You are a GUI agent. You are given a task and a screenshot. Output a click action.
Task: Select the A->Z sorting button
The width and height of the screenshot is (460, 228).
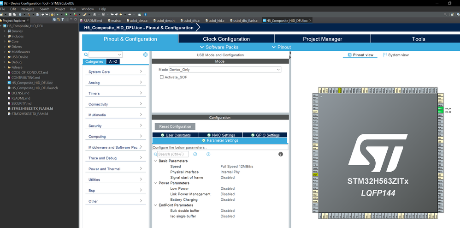(x=112, y=62)
